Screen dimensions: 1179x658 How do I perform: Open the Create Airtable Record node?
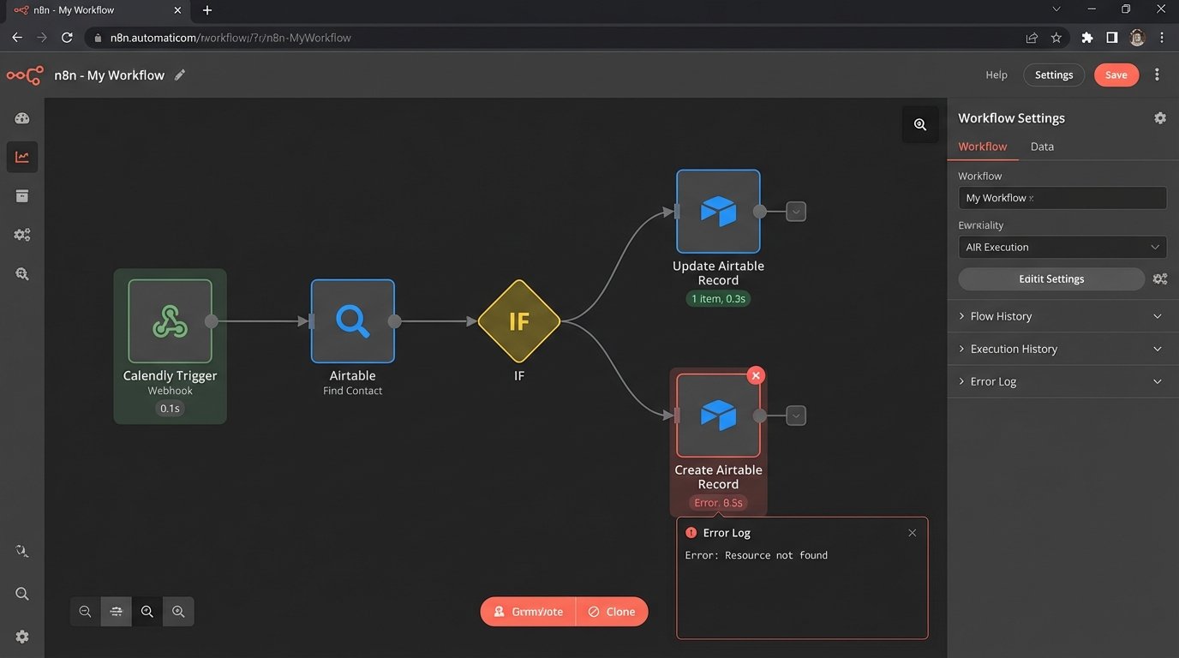point(718,416)
